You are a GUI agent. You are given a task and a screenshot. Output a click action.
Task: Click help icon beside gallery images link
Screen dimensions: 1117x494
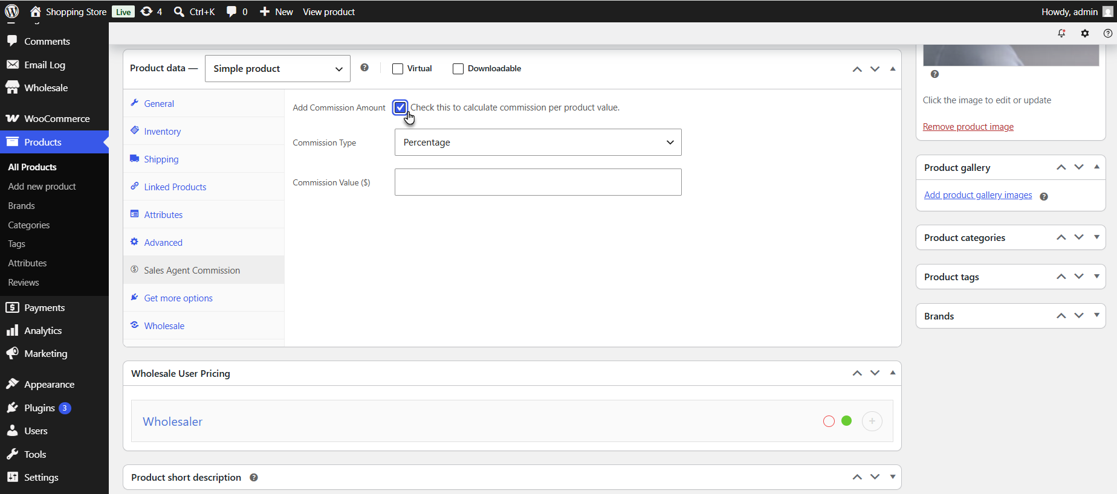pos(1044,196)
